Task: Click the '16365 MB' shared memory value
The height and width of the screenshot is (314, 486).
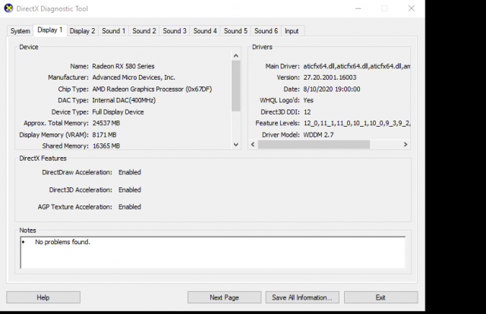Action: tap(106, 146)
